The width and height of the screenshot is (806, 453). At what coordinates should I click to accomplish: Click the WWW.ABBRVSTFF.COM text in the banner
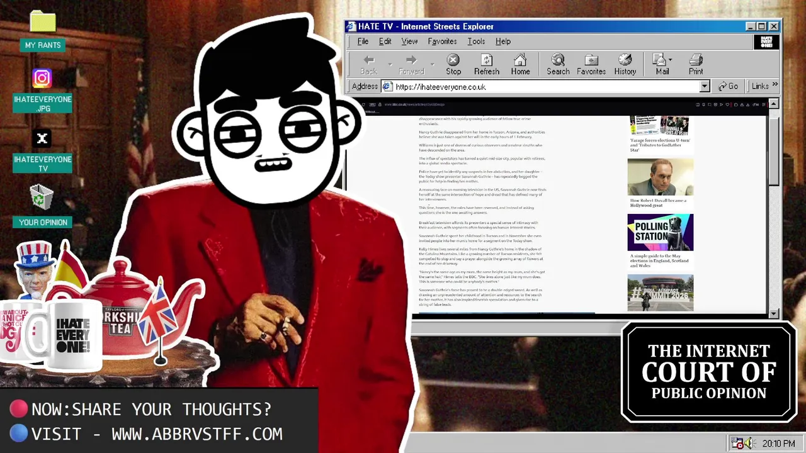(x=197, y=434)
